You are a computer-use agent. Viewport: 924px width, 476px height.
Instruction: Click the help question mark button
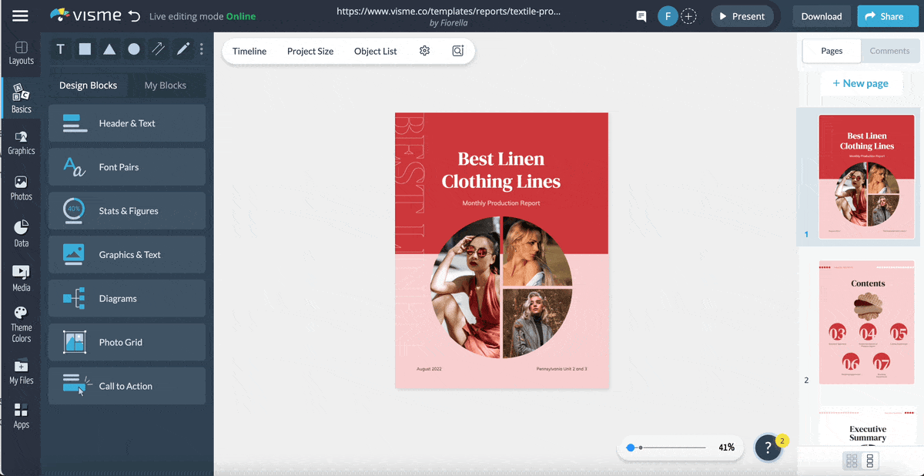[x=768, y=448]
